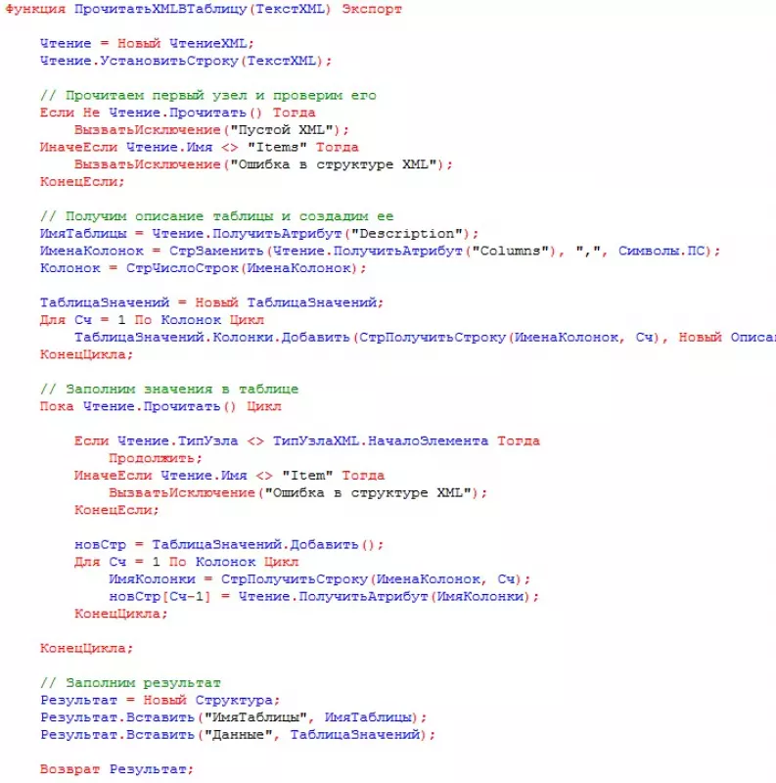Click the Экспорт keyword in the function header
The height and width of the screenshot is (783, 776).
click(x=371, y=9)
